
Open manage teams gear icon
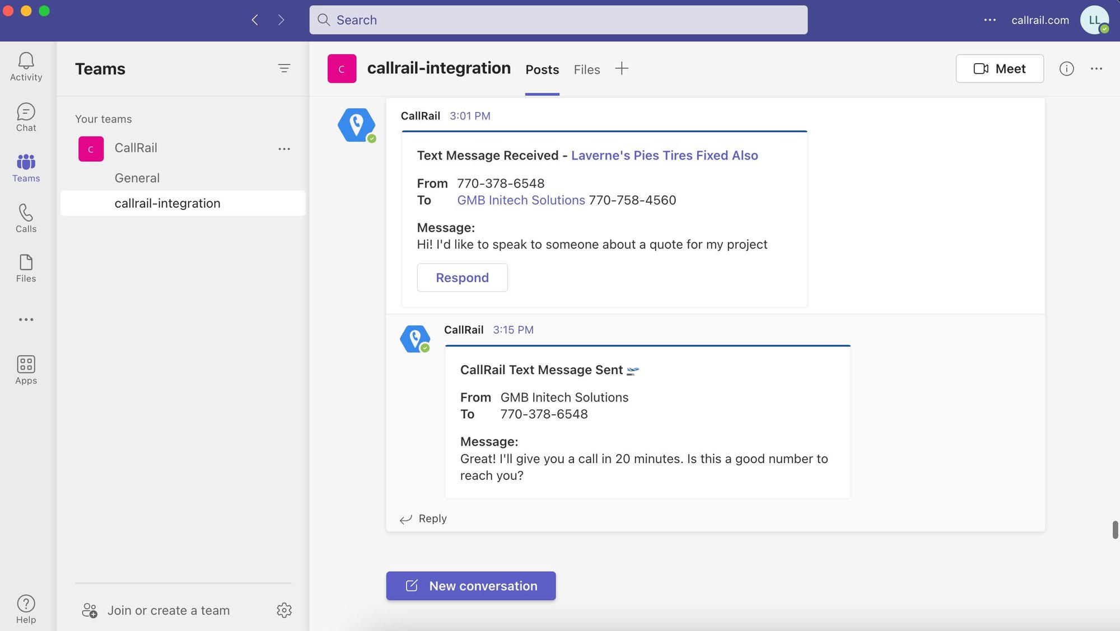point(284,610)
